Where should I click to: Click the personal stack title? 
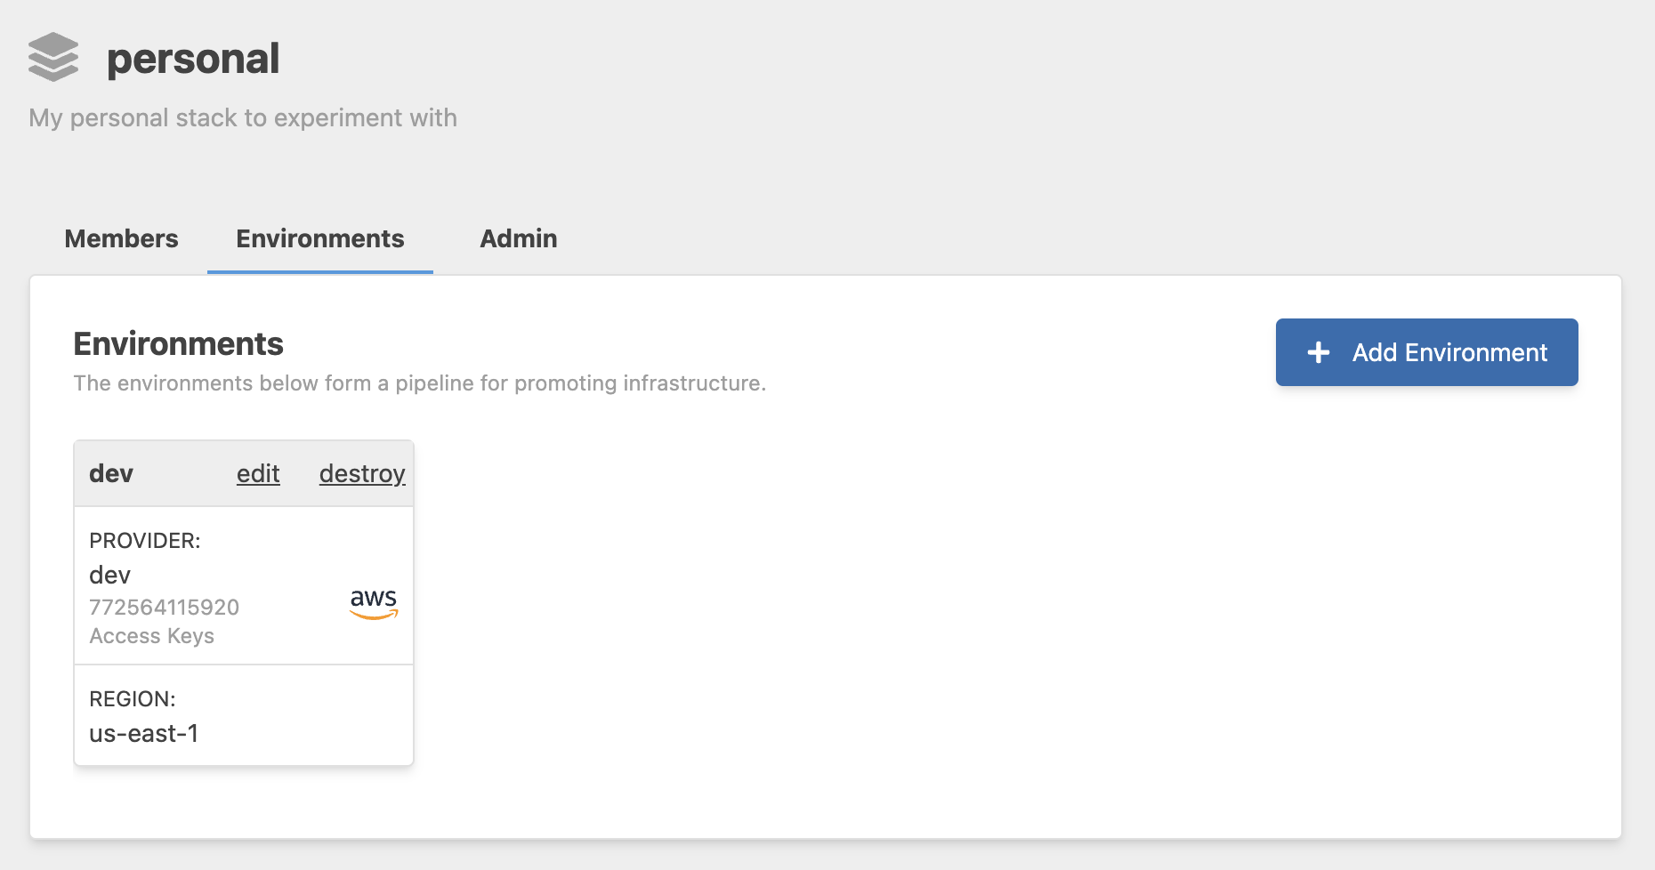tap(193, 59)
